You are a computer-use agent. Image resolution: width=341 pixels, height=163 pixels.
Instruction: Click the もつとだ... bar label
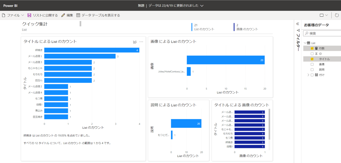point(163,135)
